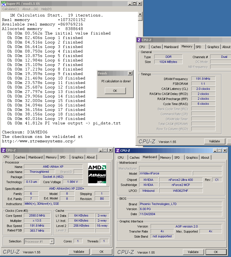Switch to CPU tab in Memory CPU-Z window
Screen dimensions: 231x257
[x=142, y=47]
